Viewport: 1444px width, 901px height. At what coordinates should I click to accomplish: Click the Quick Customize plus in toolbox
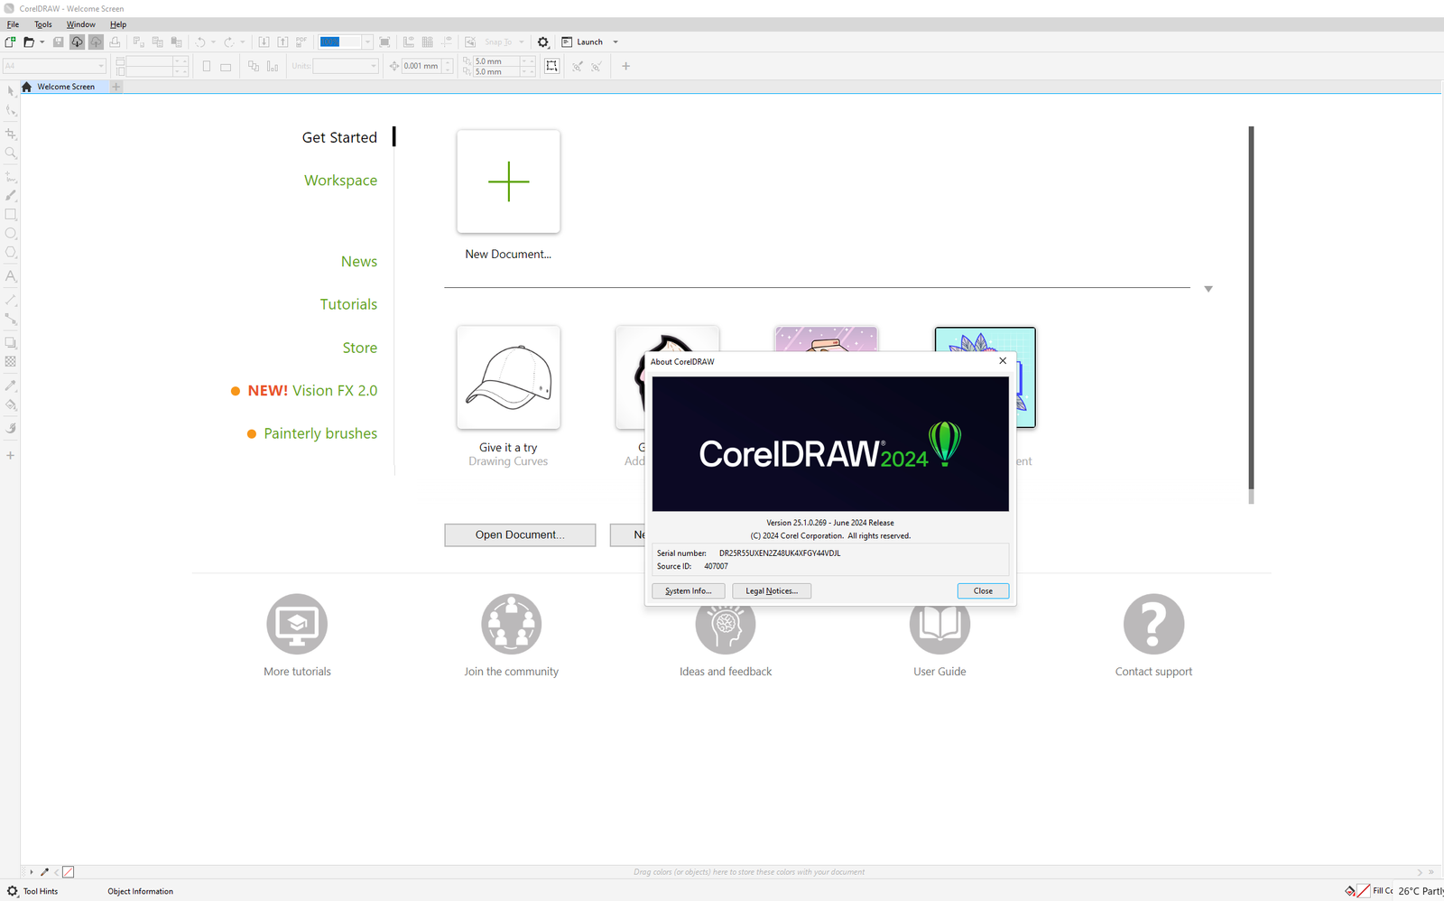pos(11,456)
